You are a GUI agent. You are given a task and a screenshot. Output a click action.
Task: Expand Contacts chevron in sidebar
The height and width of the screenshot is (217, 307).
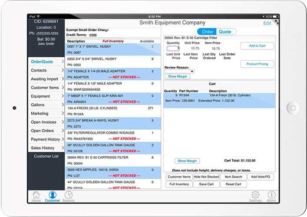coord(63,70)
